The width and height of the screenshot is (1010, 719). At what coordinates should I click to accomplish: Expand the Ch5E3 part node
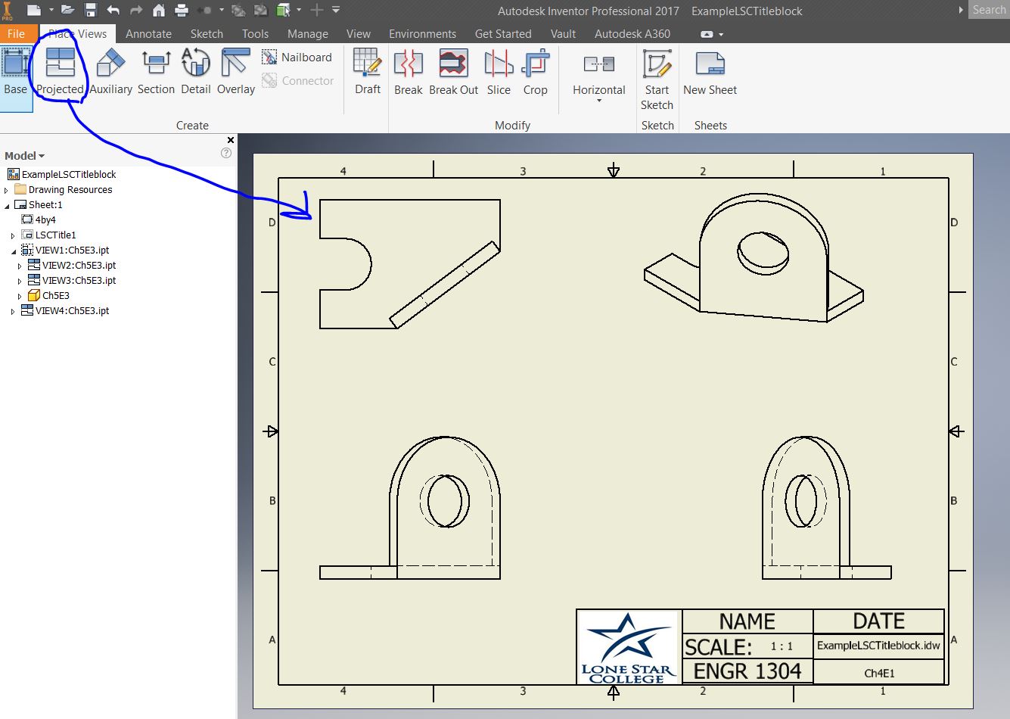pos(20,296)
